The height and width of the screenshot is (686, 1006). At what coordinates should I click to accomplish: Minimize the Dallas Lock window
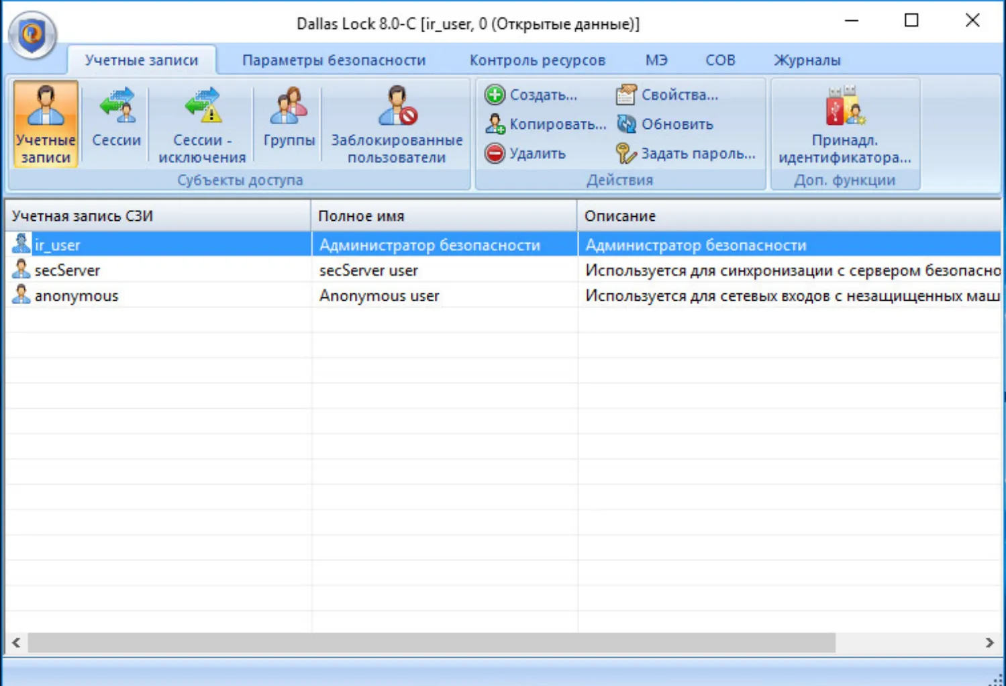click(852, 21)
